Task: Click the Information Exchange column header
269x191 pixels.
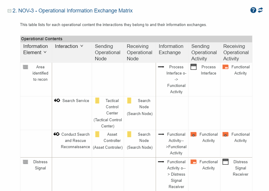Action: 171,49
